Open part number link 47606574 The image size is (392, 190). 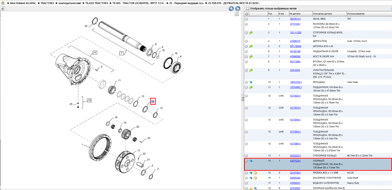point(295,41)
